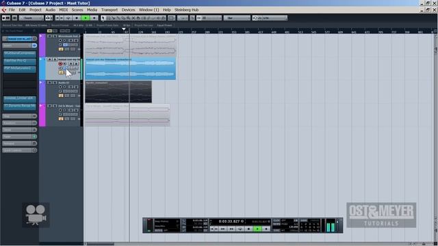Toggle Cycle button in top toolbar
The width and height of the screenshot is (438, 246).
[x=68, y=18]
